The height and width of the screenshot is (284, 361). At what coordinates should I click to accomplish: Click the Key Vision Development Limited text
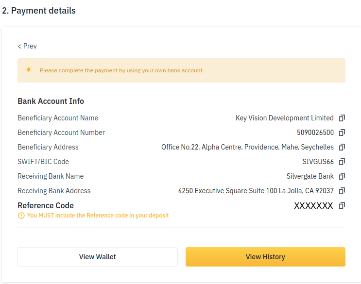click(285, 118)
